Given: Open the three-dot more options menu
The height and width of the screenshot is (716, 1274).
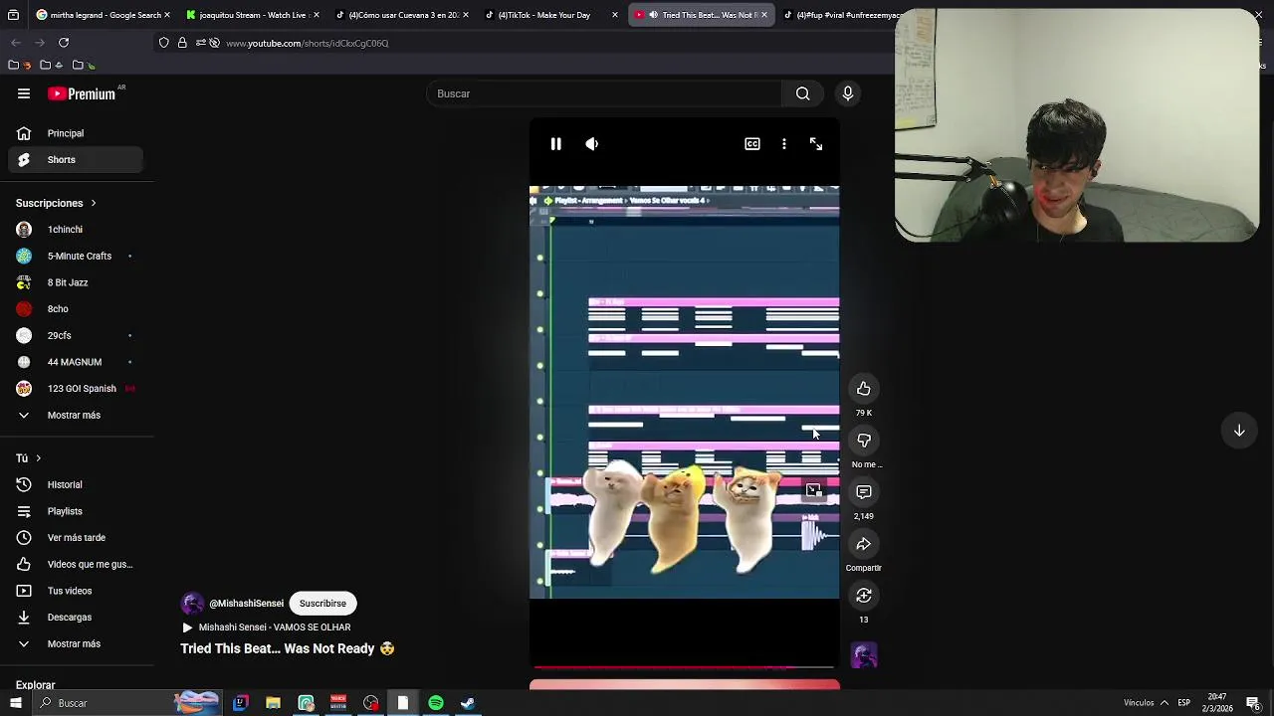Looking at the screenshot, I should tap(784, 144).
